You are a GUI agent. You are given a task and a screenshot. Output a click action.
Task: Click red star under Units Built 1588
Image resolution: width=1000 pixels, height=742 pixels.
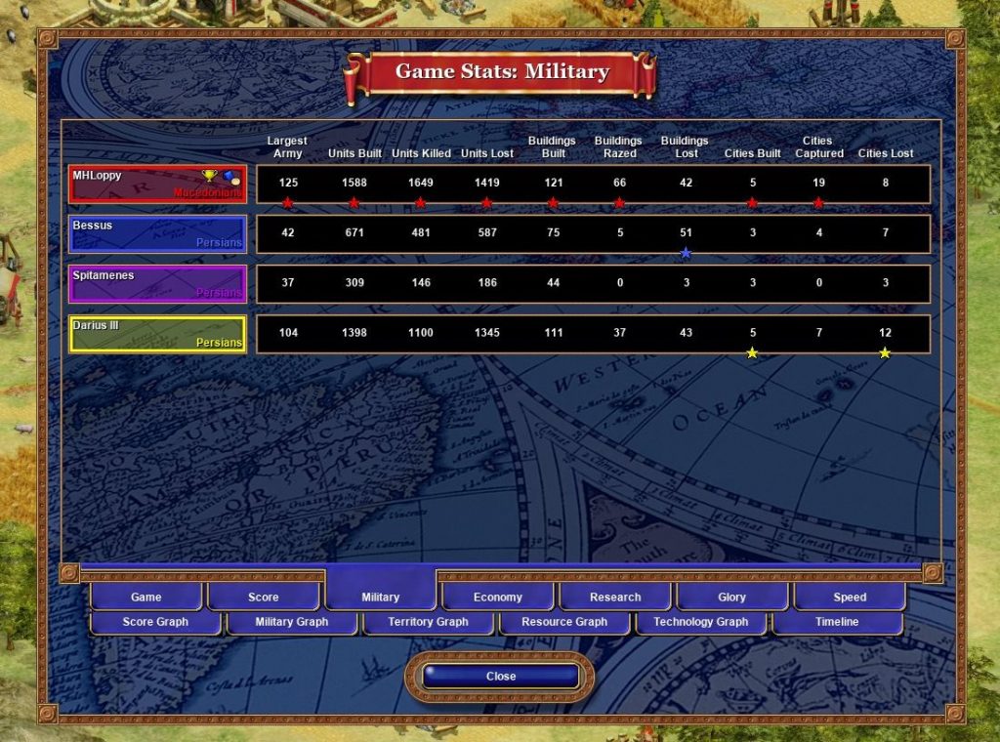pyautogui.click(x=354, y=203)
